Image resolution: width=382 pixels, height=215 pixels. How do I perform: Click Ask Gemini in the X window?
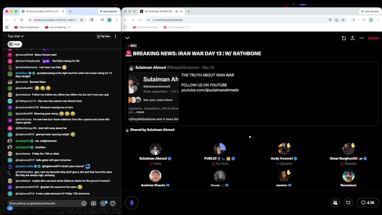pos(370,11)
